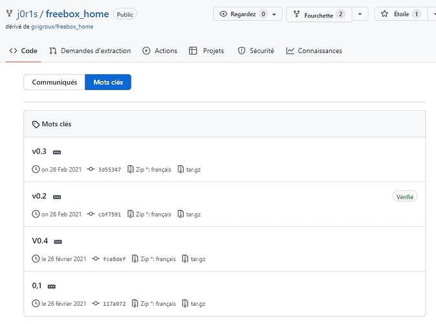Click the zip file icon in v0.3 row
This screenshot has width=436, height=324.
[131, 169]
